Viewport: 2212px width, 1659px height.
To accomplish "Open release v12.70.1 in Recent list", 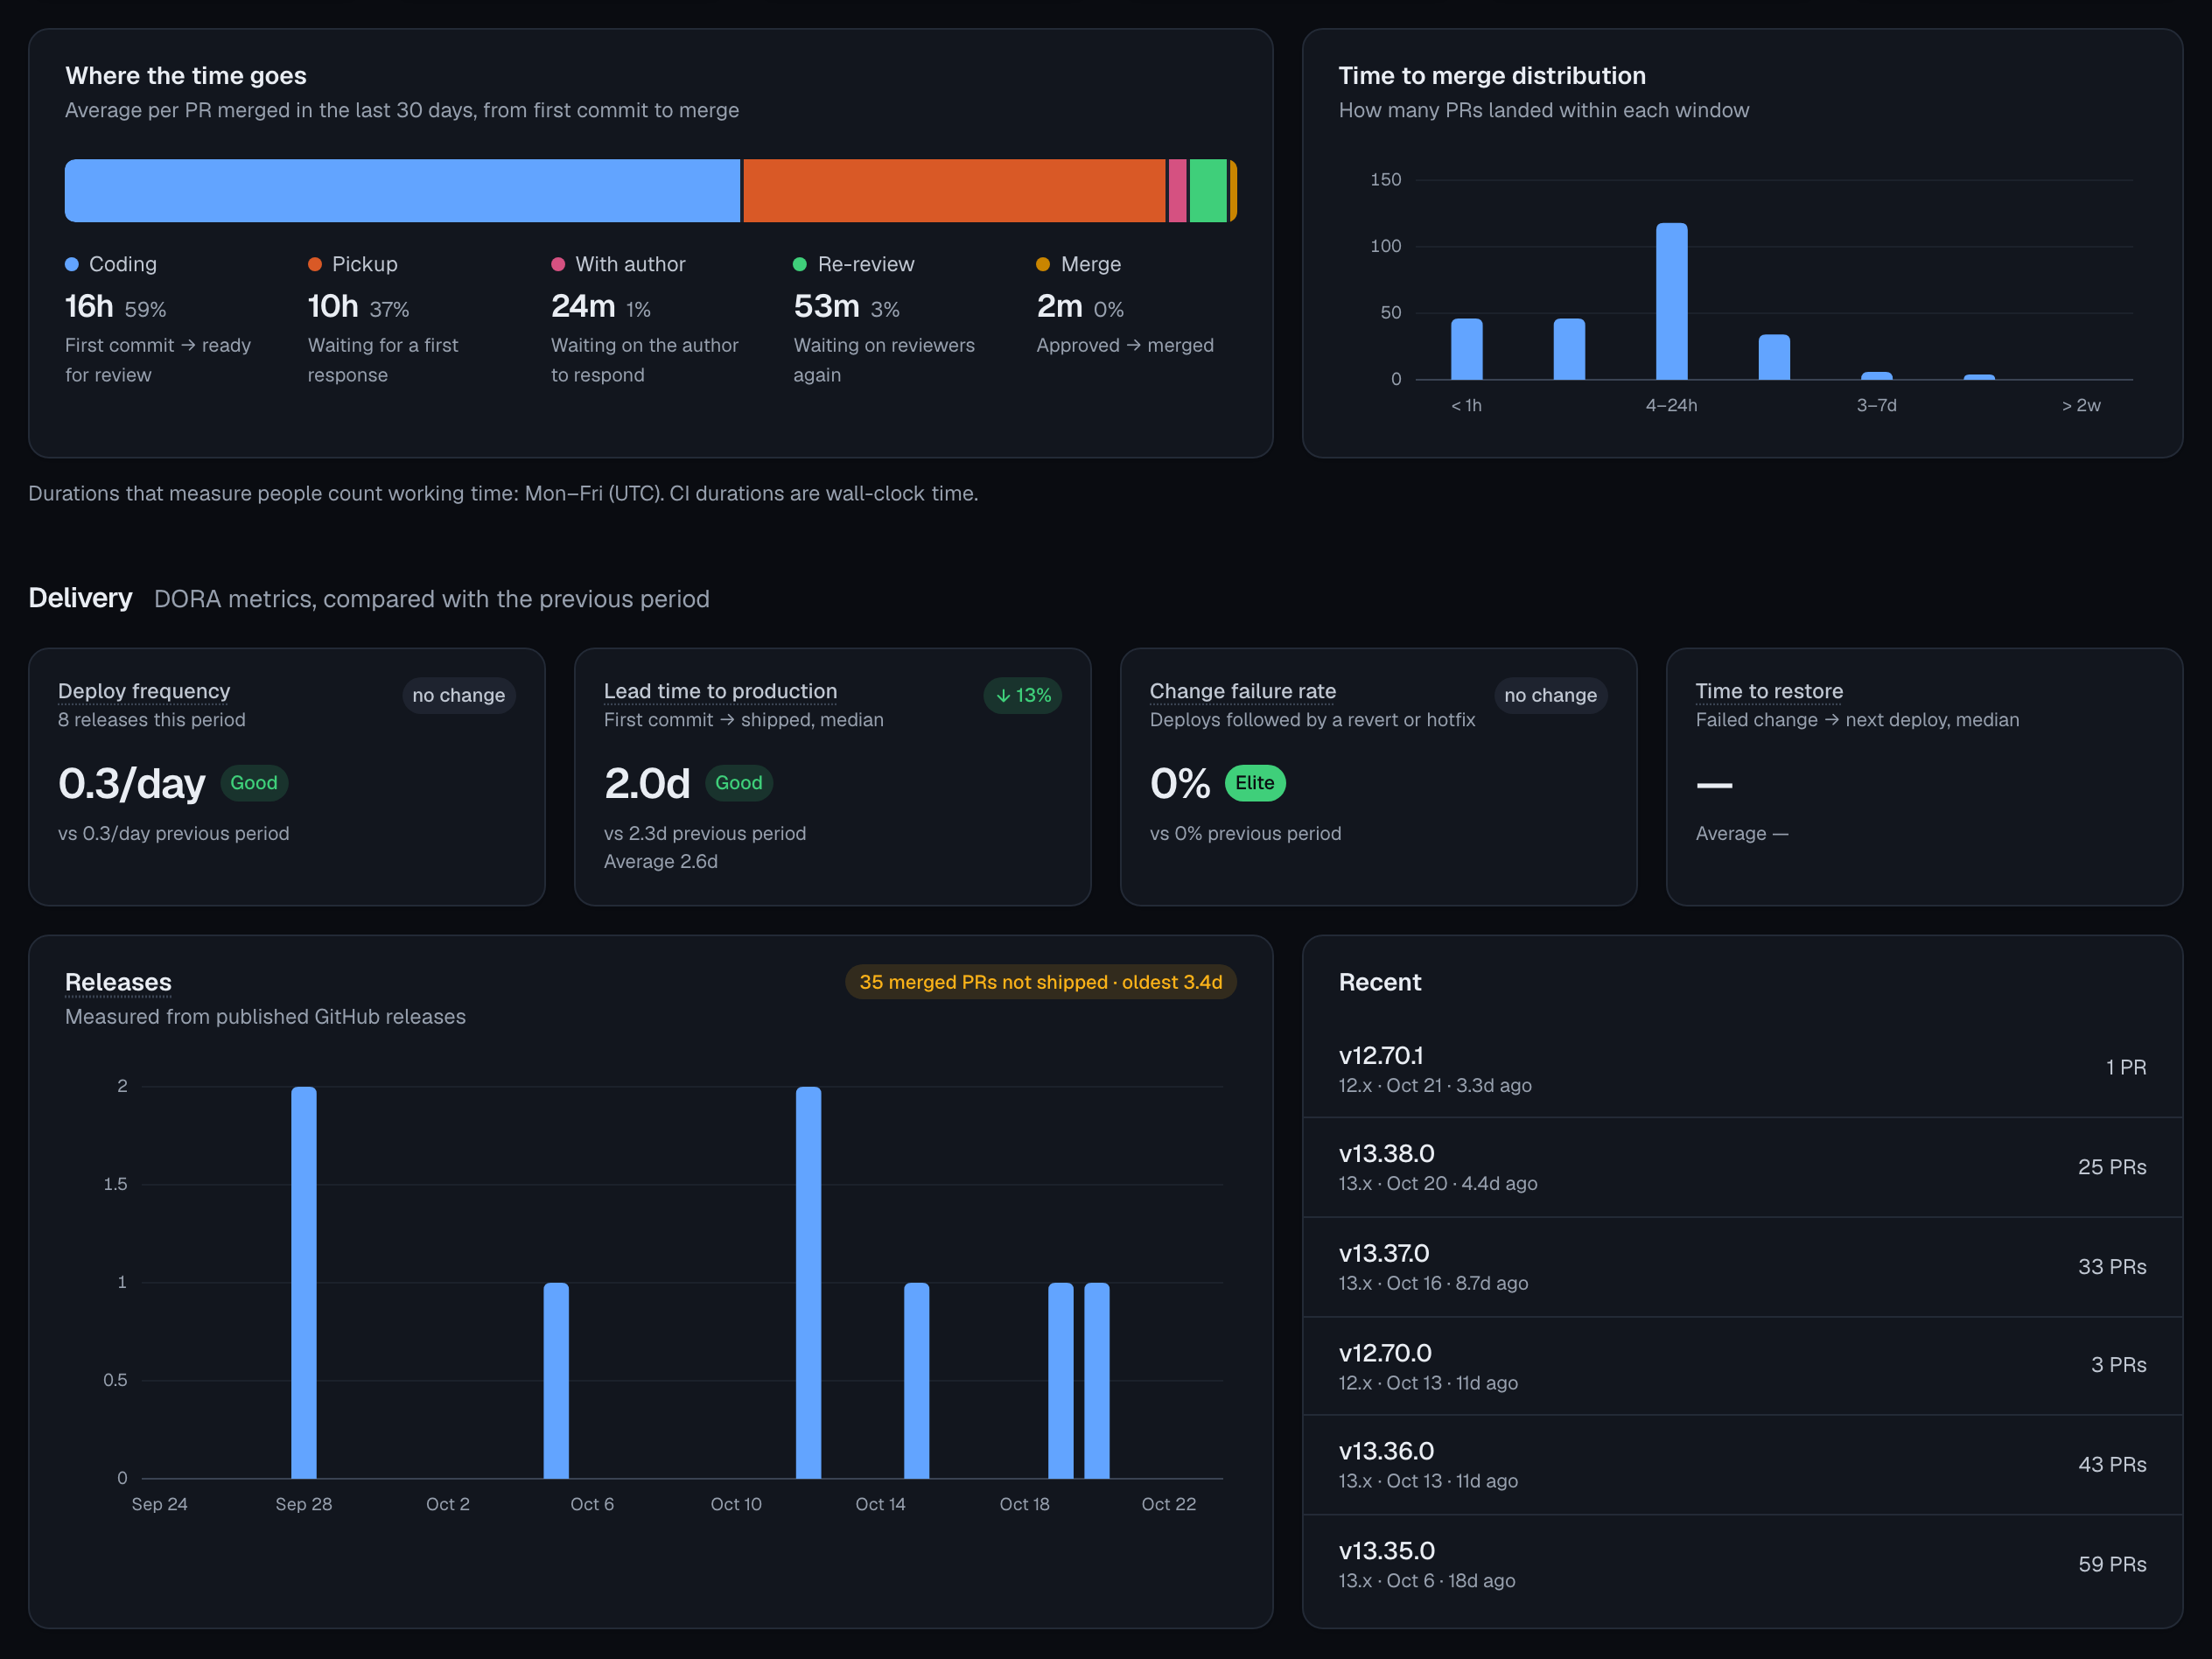I will point(1742,1068).
